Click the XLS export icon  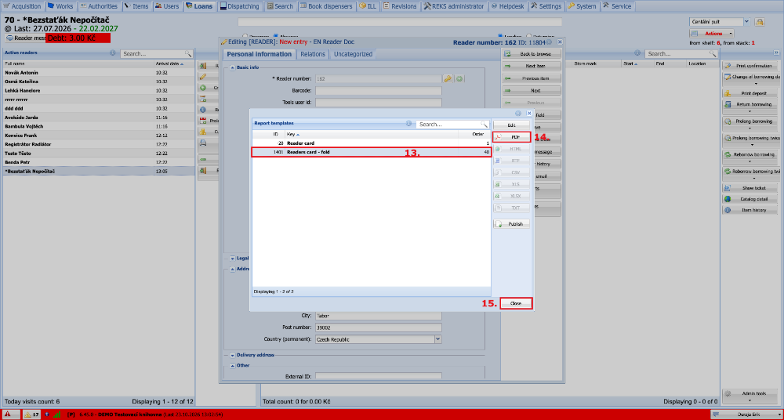(498, 184)
